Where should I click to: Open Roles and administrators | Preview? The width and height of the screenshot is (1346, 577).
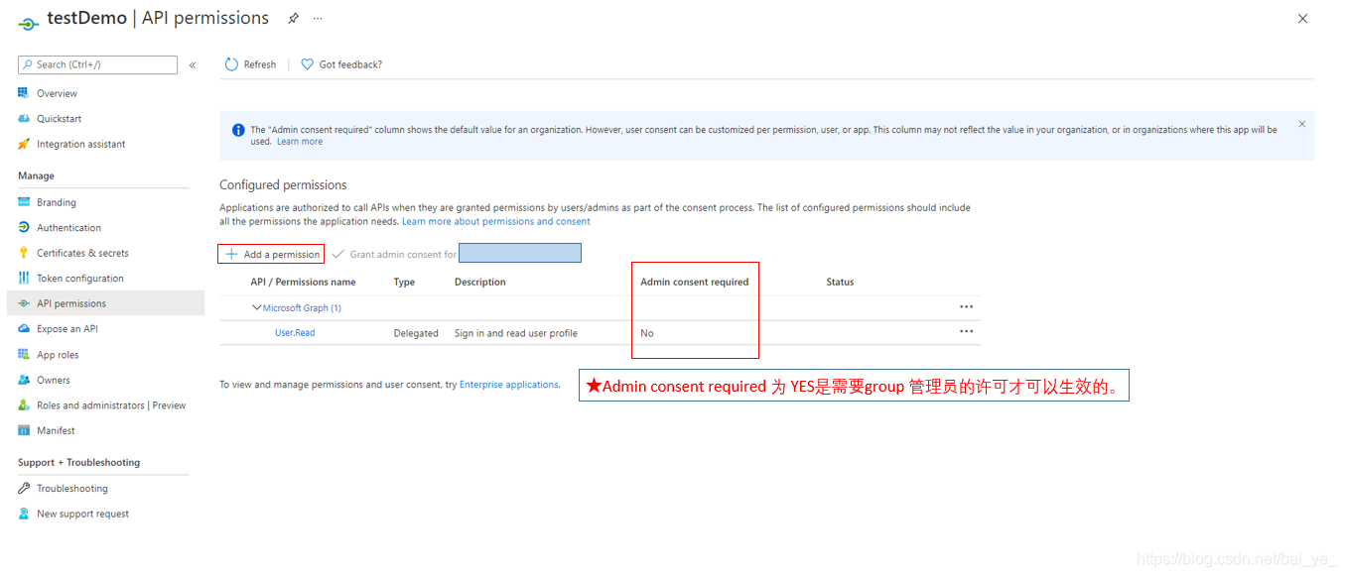pyautogui.click(x=111, y=405)
